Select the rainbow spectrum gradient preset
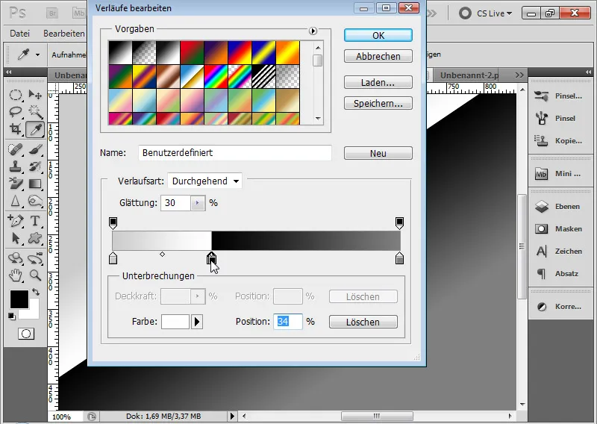 tap(216, 77)
